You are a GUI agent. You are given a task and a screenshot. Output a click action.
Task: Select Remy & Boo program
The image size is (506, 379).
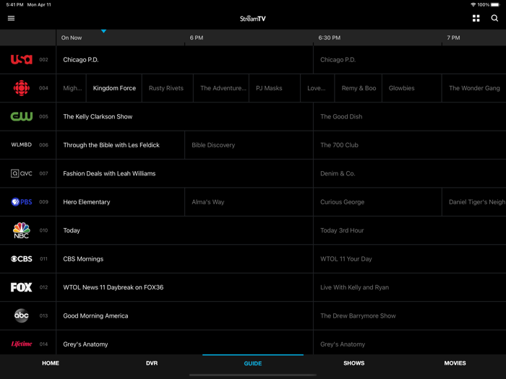[x=359, y=88]
